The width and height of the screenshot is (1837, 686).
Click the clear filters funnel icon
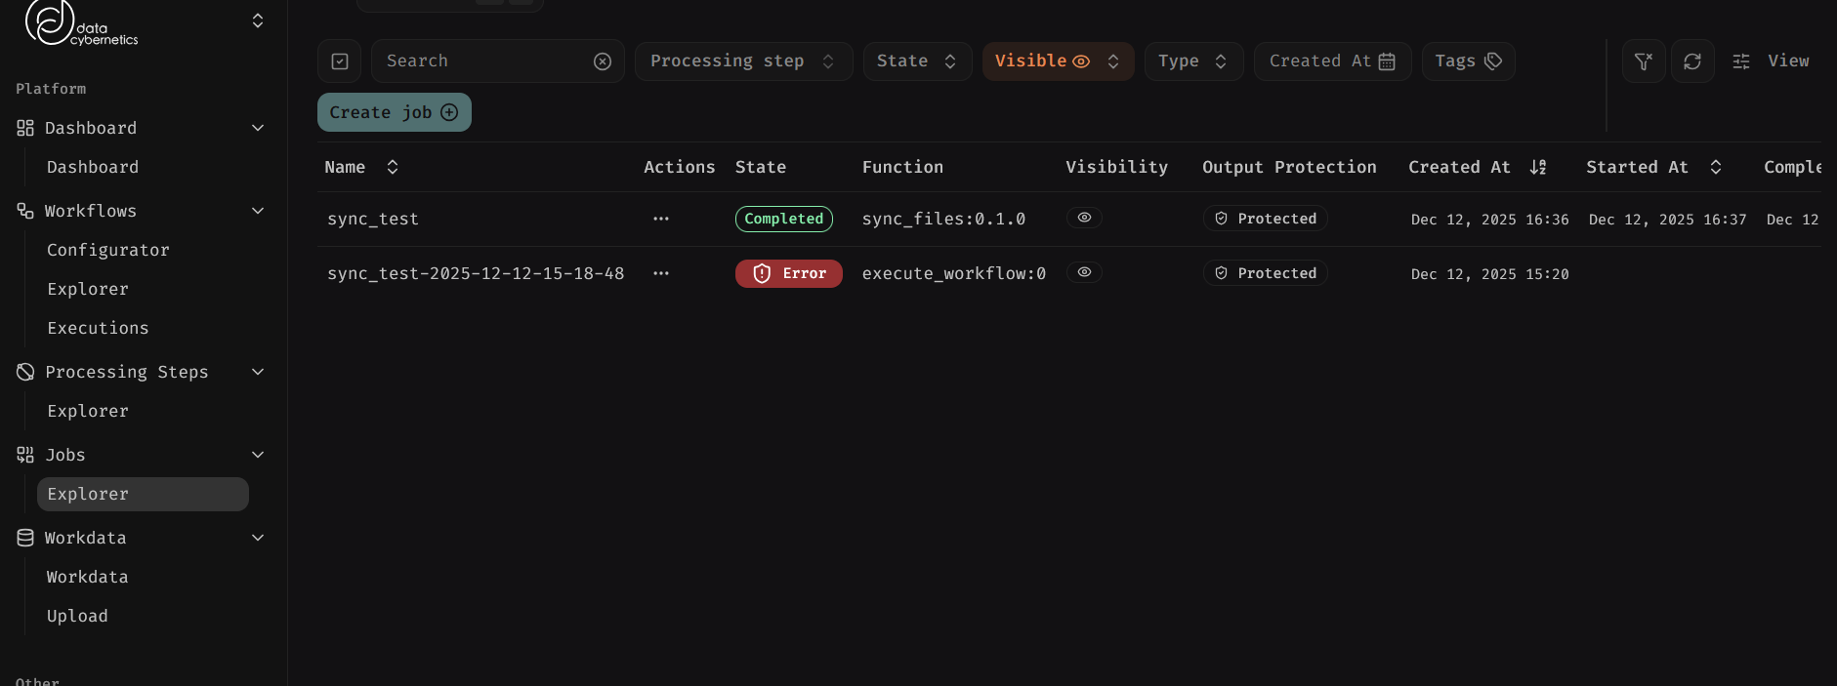click(1644, 61)
